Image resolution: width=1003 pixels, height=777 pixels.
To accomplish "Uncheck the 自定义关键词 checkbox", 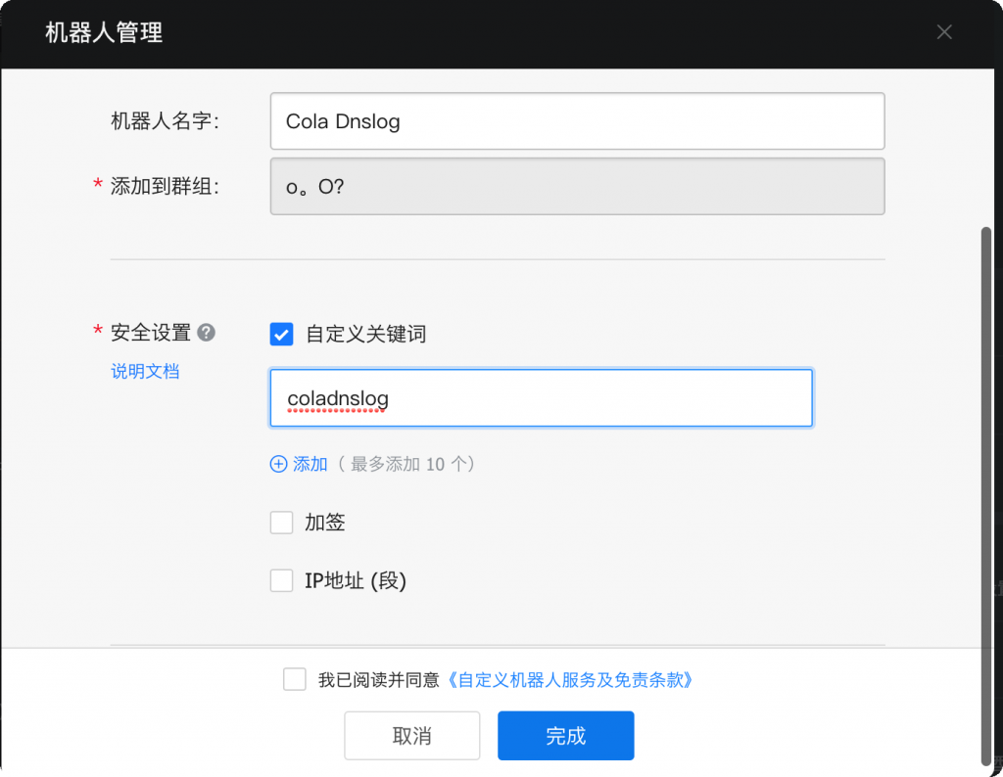I will click(281, 334).
